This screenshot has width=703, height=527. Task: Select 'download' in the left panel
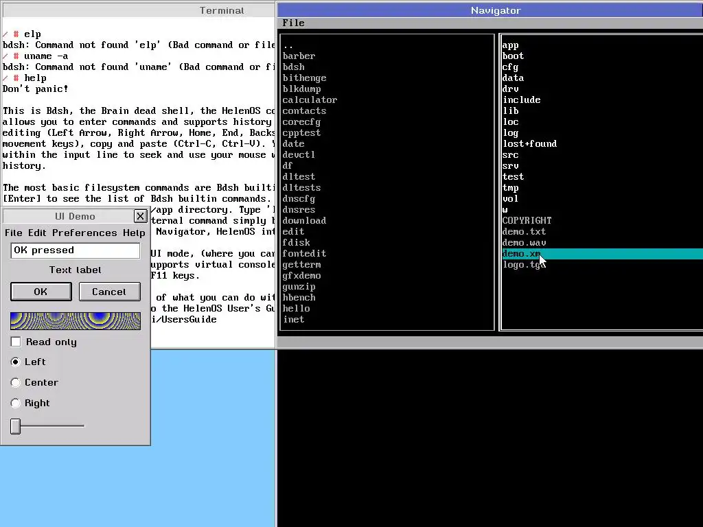coord(387,220)
